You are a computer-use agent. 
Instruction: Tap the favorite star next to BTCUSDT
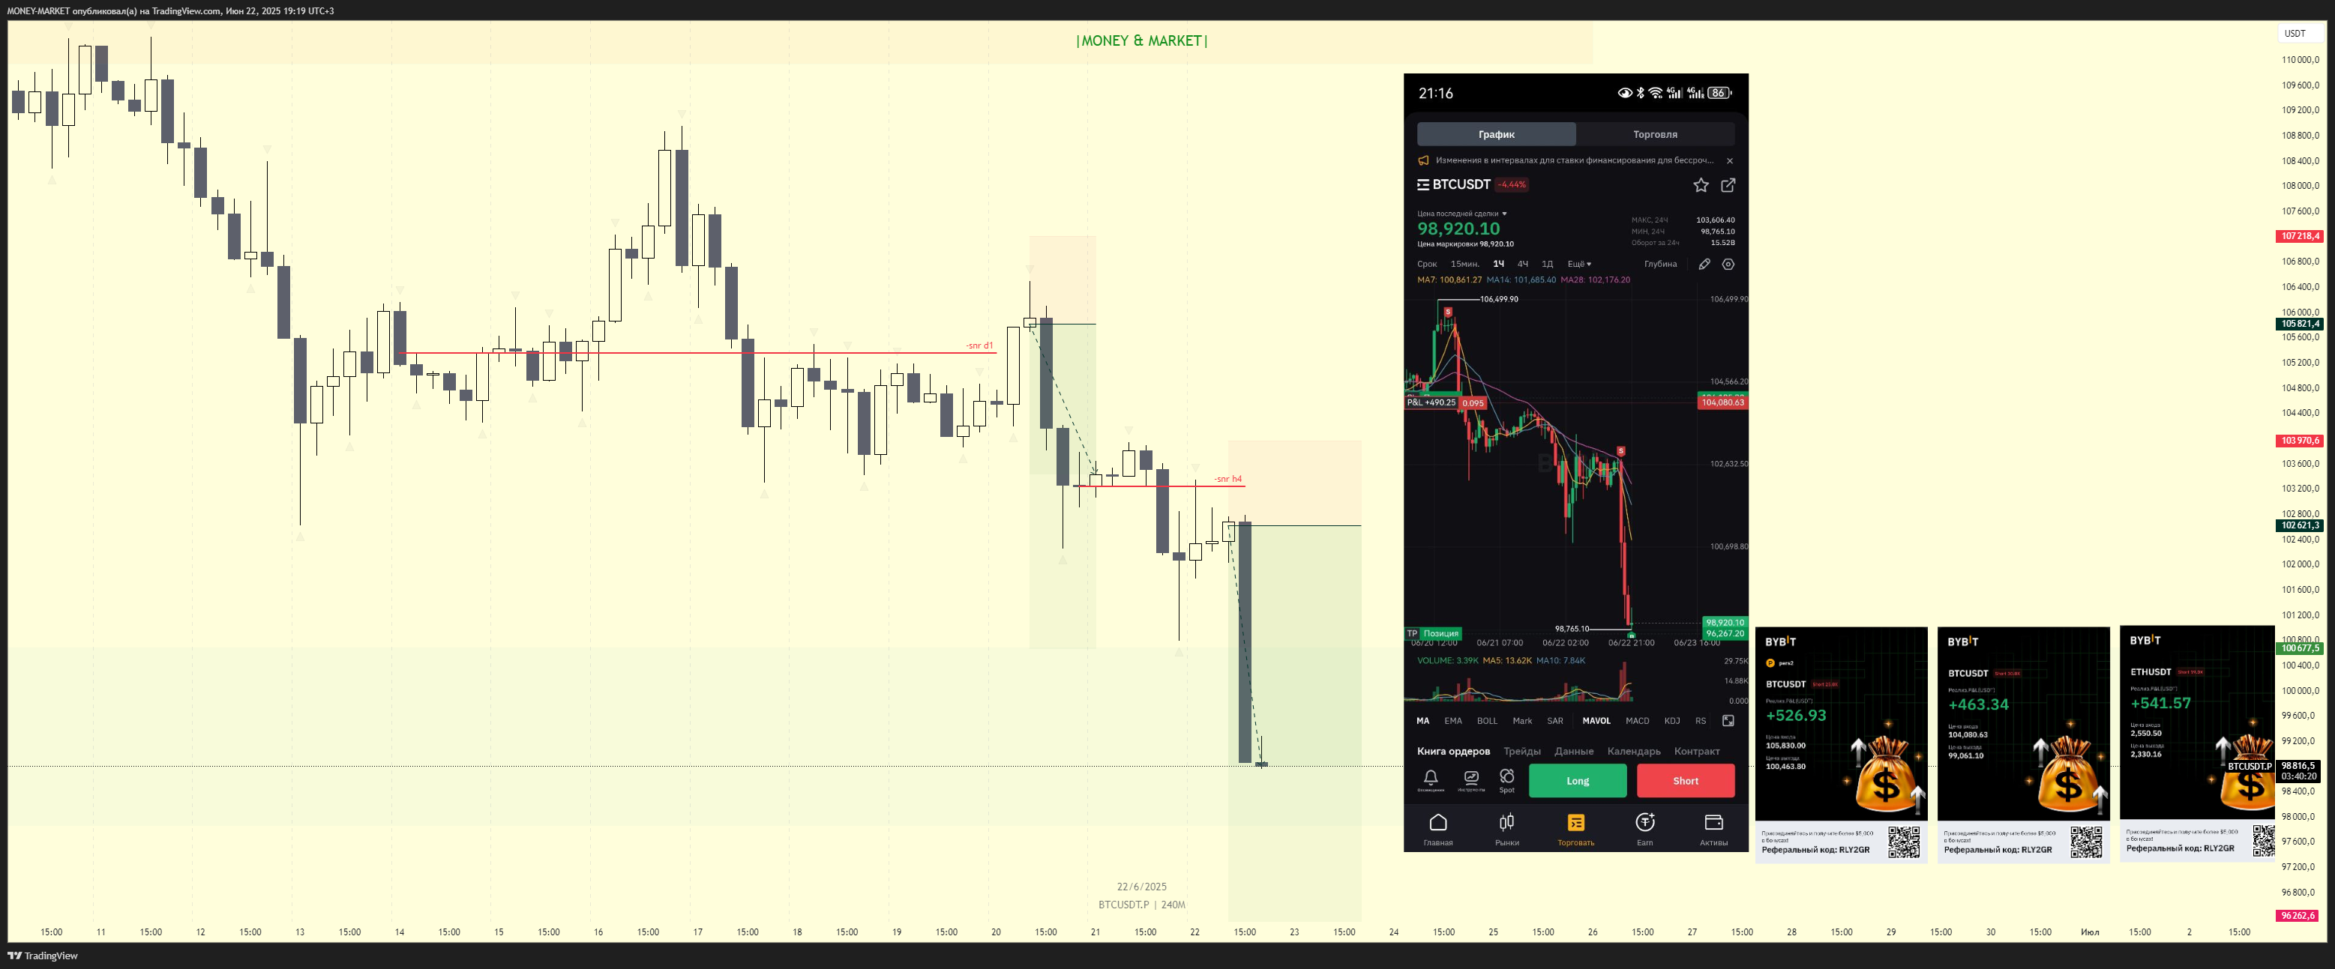pyautogui.click(x=1701, y=185)
